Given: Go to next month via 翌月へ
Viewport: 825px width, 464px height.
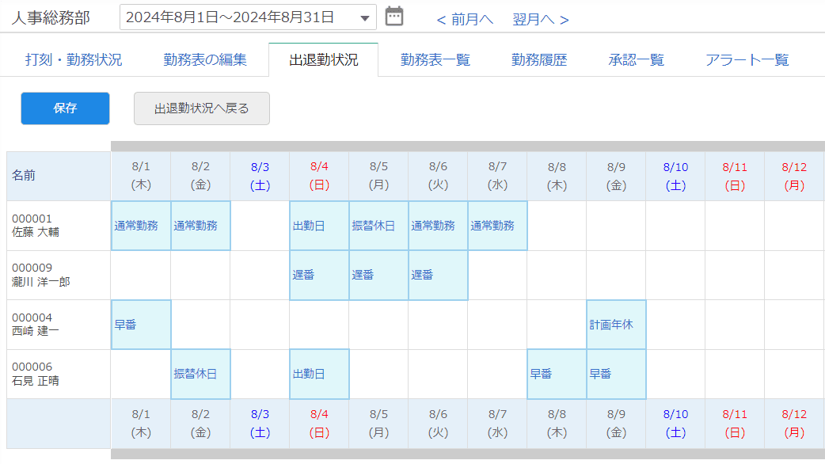Looking at the screenshot, I should point(540,19).
